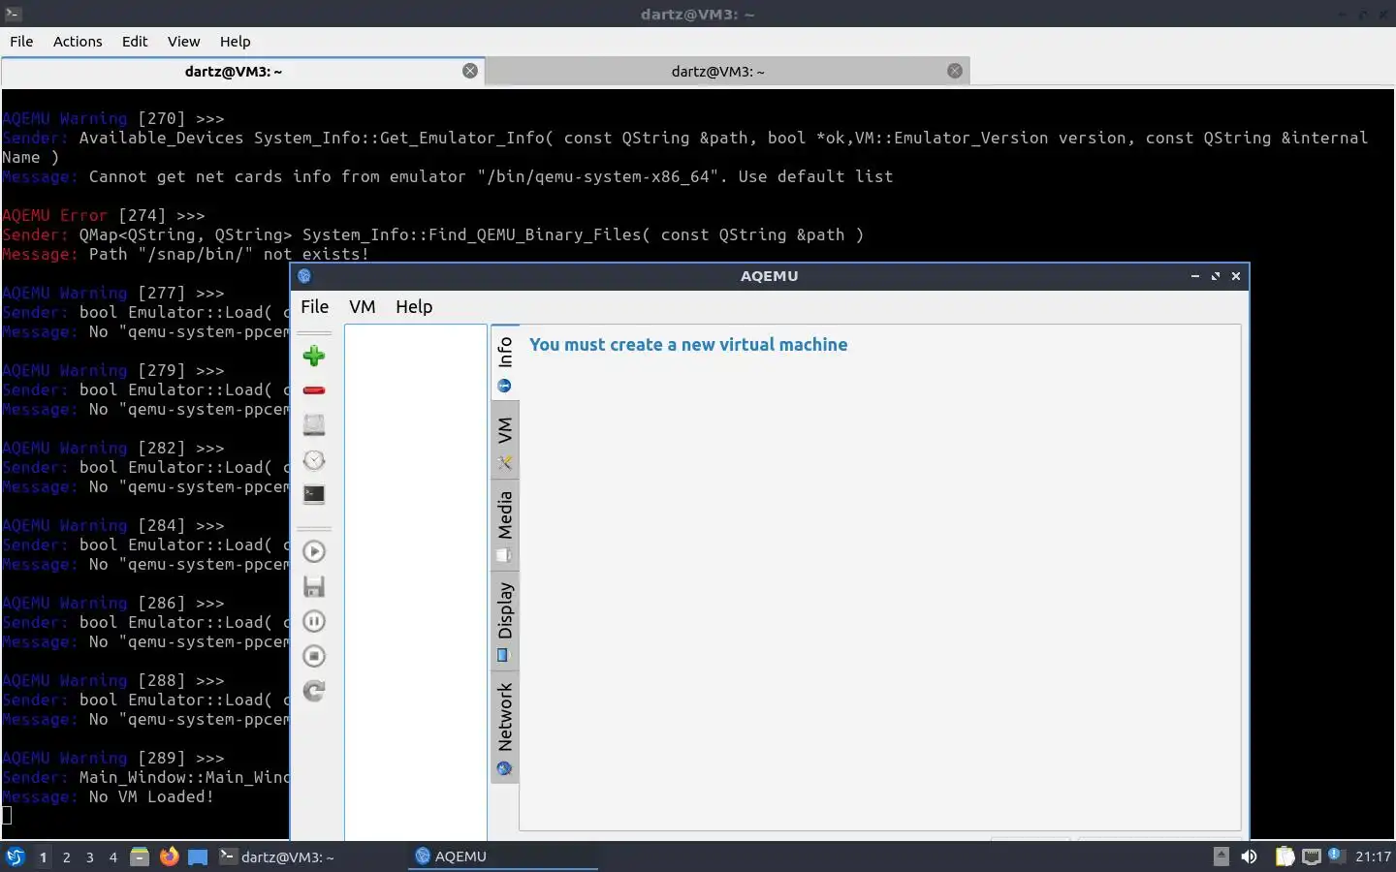
Task: Click the clock icon in AQEMU toolbar
Action: point(313,460)
